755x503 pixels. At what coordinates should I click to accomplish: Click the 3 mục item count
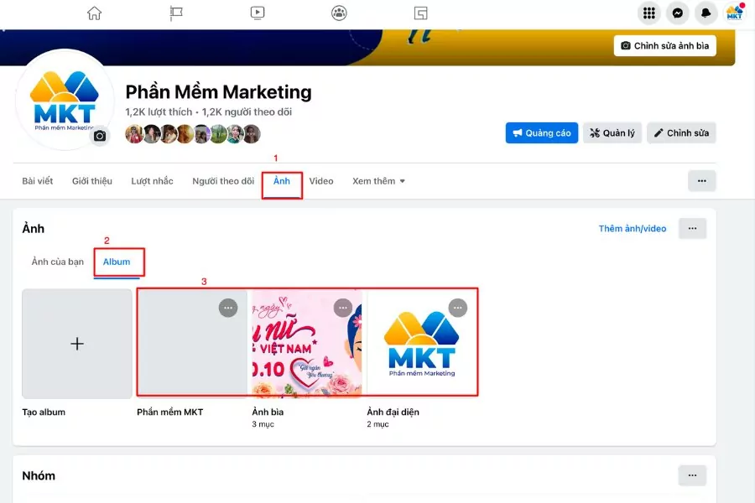click(x=263, y=424)
